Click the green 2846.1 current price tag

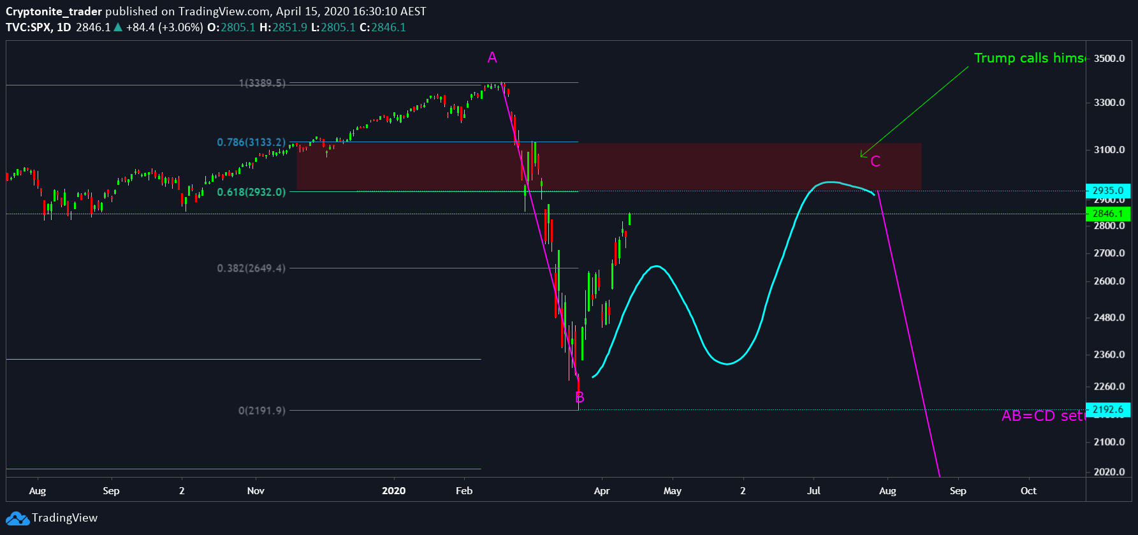1108,214
